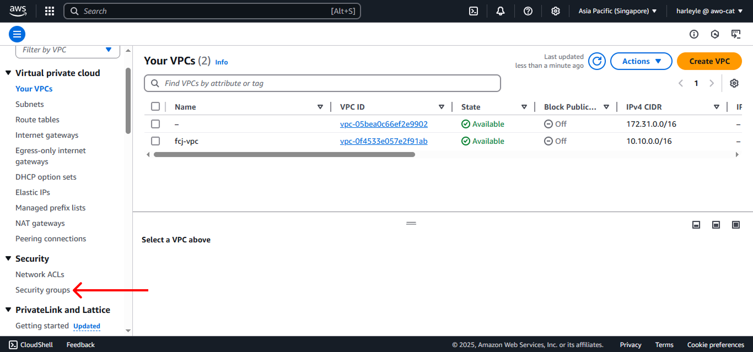Viewport: 753px width, 352px height.
Task: Open NAT gateways in sidebar
Action: point(40,223)
